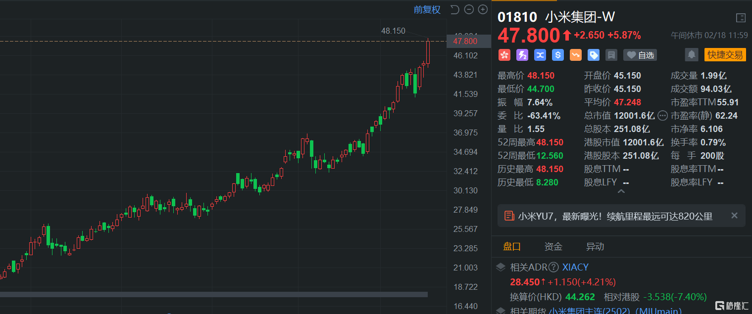Click the blue shuffle arrows badge icon

click(540, 55)
